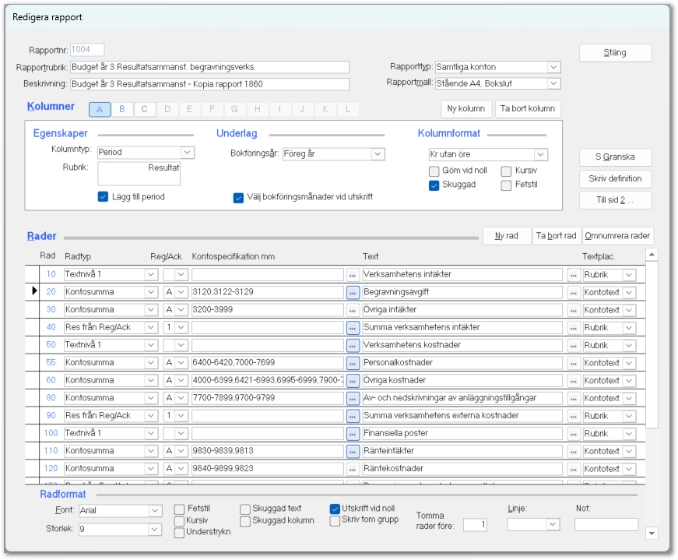678x560 pixels.
Task: Open account picker for row 60 Kontospecifikation
Action: pos(353,381)
